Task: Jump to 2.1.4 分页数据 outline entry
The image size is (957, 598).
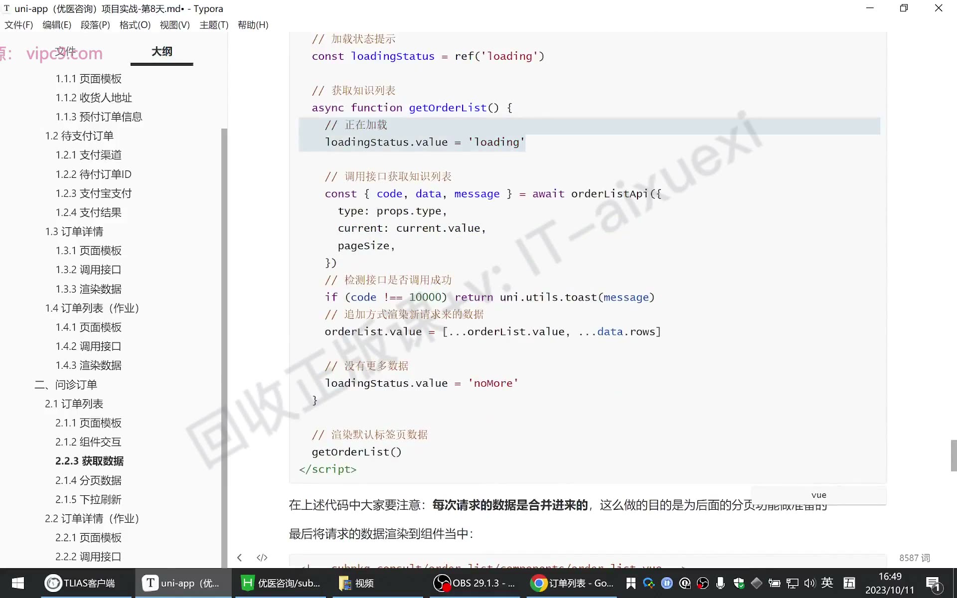Action: [88, 480]
